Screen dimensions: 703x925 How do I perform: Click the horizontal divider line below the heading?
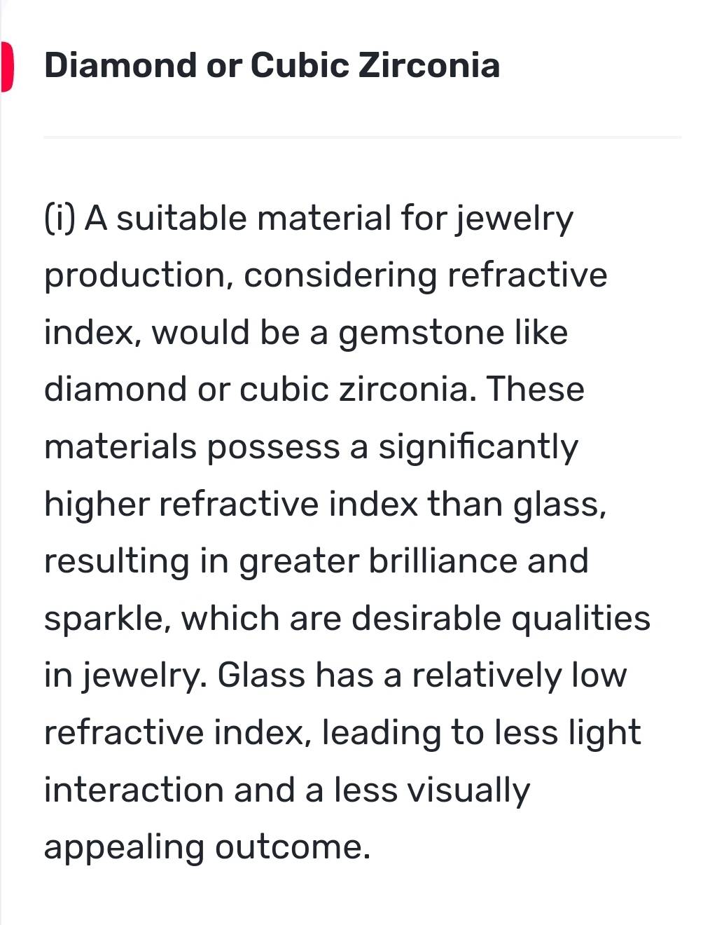coord(361,137)
